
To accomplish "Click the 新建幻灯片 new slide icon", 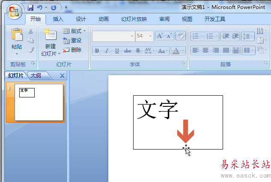I will [50, 35].
